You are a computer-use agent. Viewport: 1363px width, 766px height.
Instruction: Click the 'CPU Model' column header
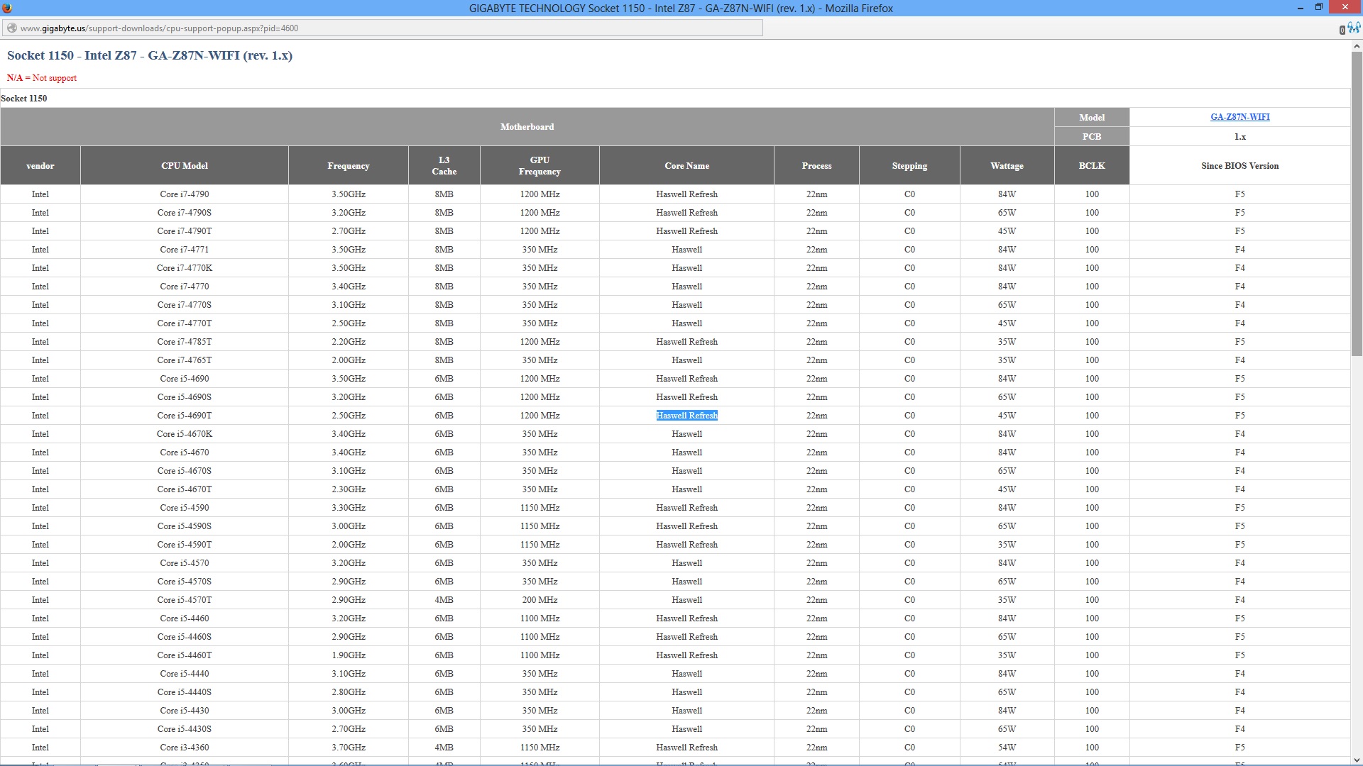185,166
